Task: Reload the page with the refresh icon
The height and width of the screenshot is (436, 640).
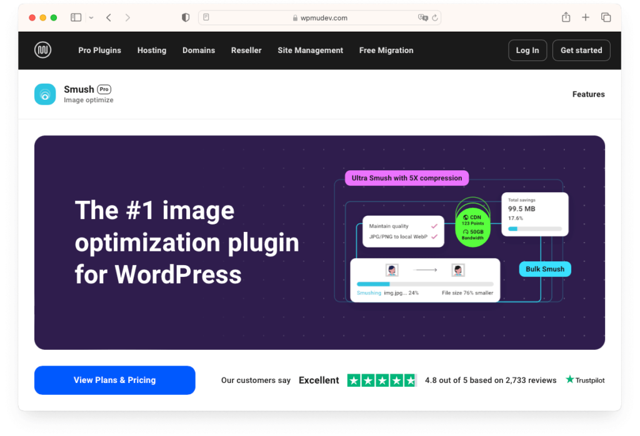Action: 435,17
